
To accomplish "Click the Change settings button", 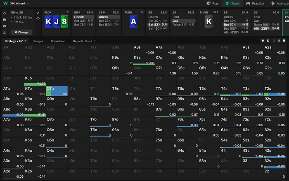I will [x=21, y=32].
